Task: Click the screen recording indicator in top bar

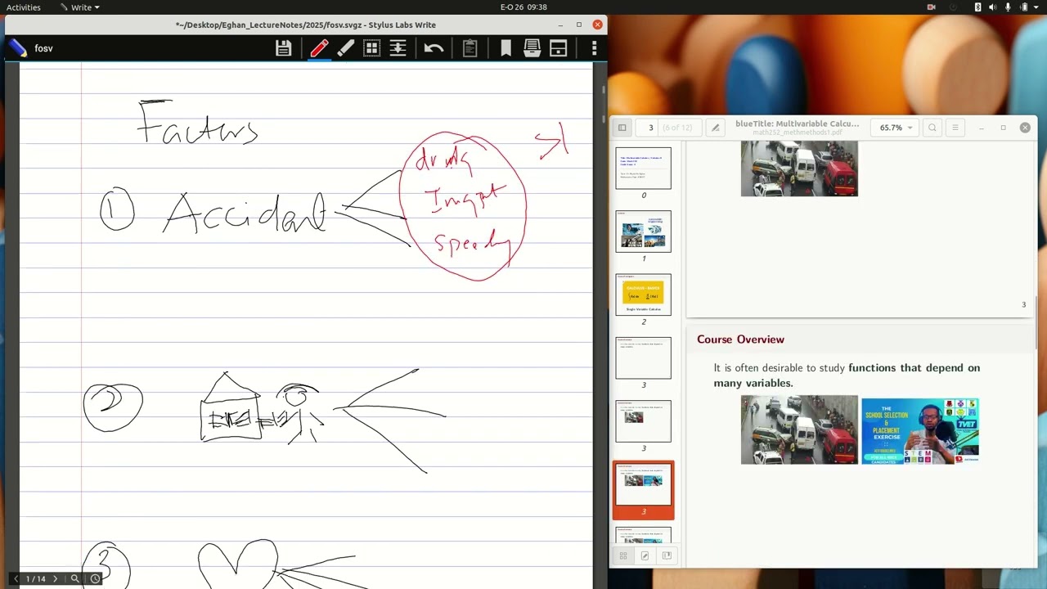Action: tap(931, 7)
